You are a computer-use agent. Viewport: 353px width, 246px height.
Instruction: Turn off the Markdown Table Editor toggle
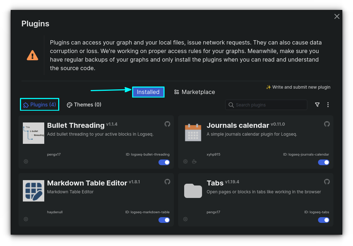(164, 220)
